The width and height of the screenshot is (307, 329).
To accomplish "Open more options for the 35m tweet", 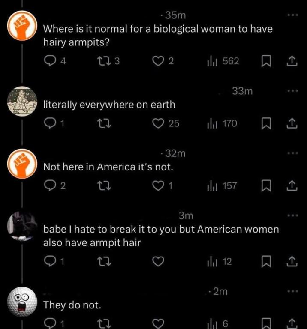I will pyautogui.click(x=292, y=15).
